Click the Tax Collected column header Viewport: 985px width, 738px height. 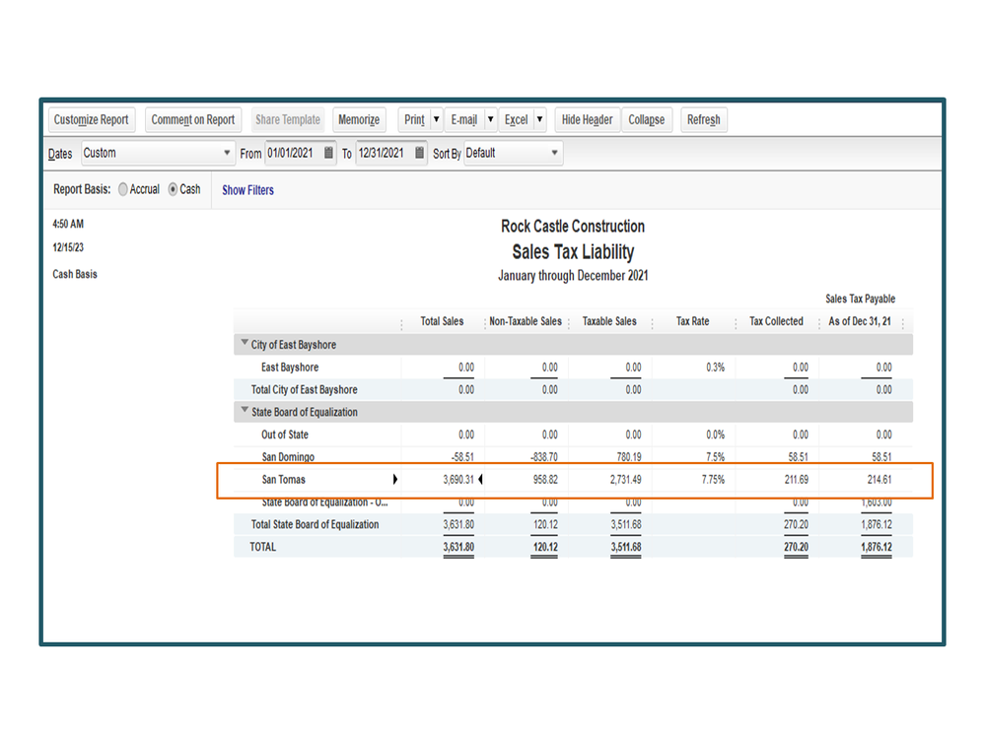coord(776,321)
